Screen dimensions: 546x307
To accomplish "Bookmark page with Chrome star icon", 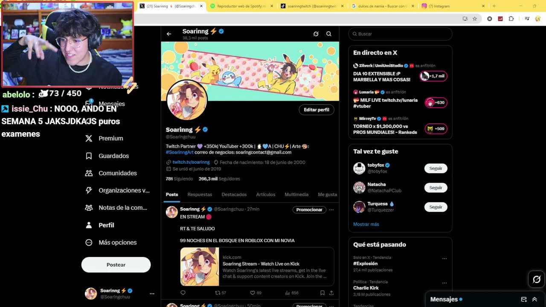I will coord(475,19).
